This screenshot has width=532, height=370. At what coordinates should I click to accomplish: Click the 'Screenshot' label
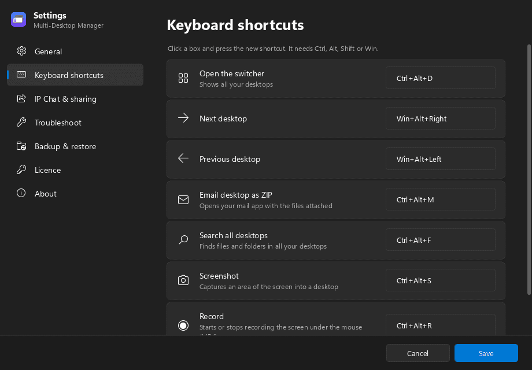tap(219, 276)
